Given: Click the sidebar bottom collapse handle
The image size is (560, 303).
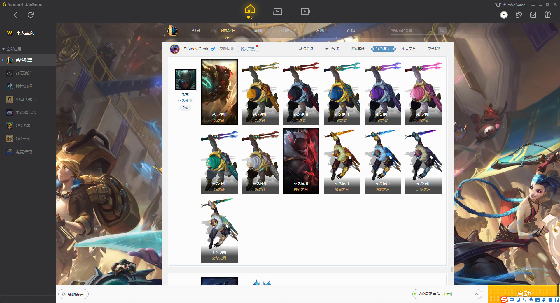Looking at the screenshot, I should click(28, 299).
